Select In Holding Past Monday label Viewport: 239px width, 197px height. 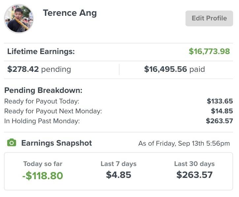tap(42, 121)
